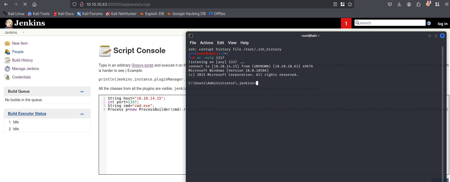Open the Kali Tools bookmark
Screen dimensions: 450x182
pyautogui.click(x=39, y=14)
